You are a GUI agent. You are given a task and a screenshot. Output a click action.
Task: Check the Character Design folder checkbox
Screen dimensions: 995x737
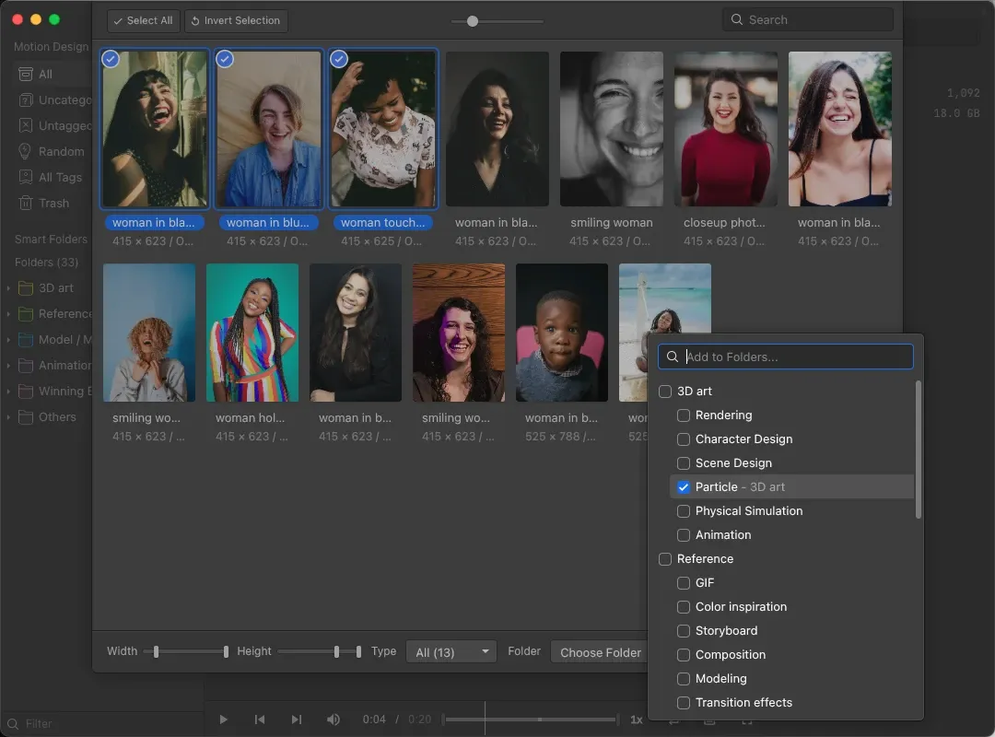click(x=684, y=439)
